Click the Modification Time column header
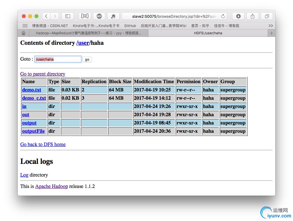Screen dimensions: 293x221 coord(154,82)
